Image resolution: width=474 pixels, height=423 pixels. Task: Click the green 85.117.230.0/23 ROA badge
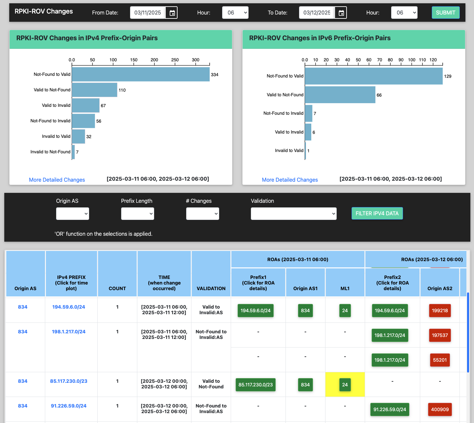pos(255,385)
